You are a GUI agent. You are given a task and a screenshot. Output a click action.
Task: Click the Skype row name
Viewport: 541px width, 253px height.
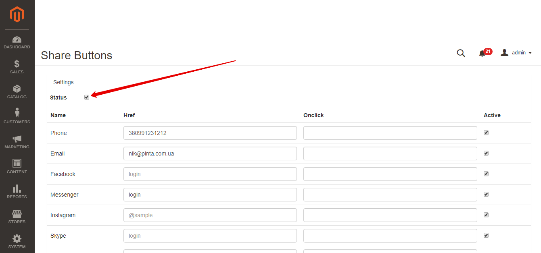58,236
